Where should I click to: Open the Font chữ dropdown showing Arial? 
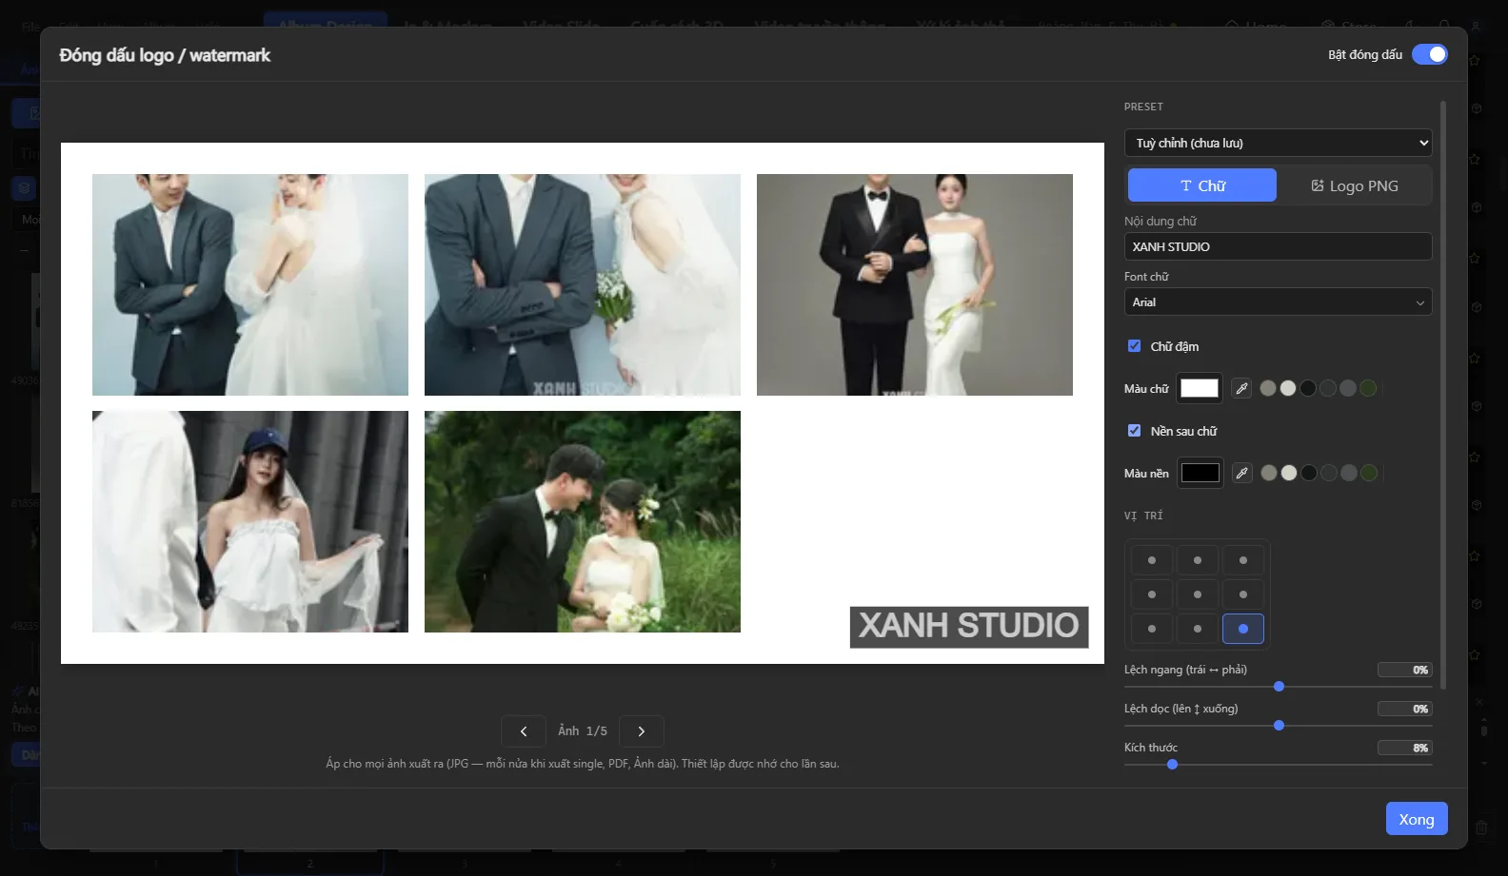coord(1278,302)
